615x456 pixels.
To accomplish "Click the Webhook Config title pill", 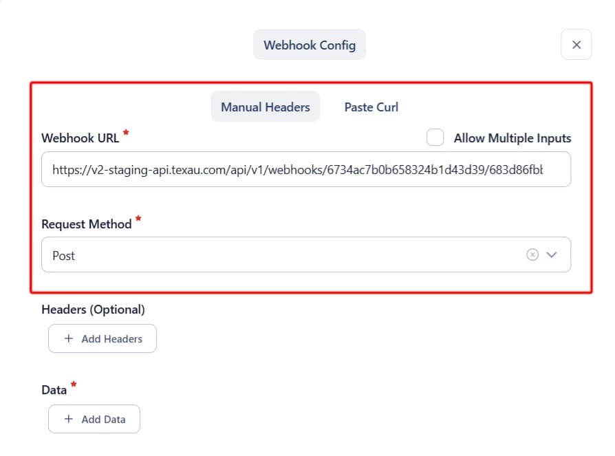I will coord(310,45).
